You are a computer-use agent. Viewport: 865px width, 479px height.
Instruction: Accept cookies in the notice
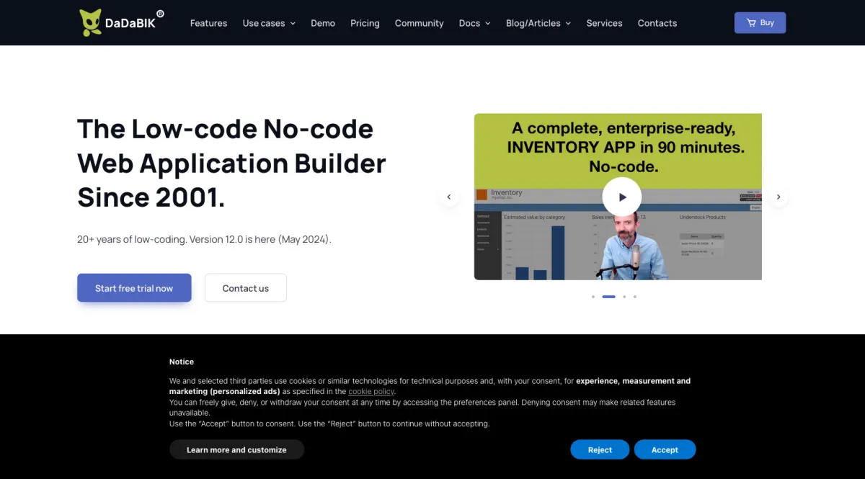click(x=665, y=449)
